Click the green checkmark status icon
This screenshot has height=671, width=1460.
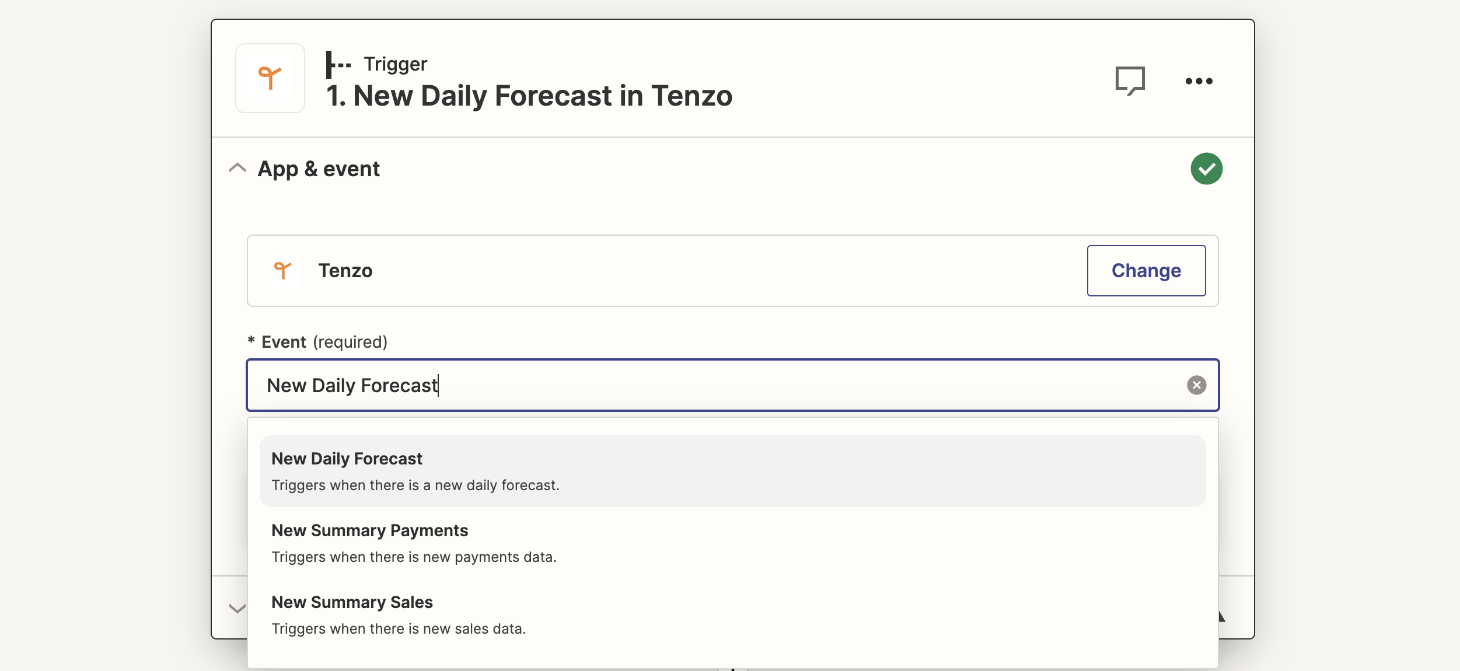1207,169
